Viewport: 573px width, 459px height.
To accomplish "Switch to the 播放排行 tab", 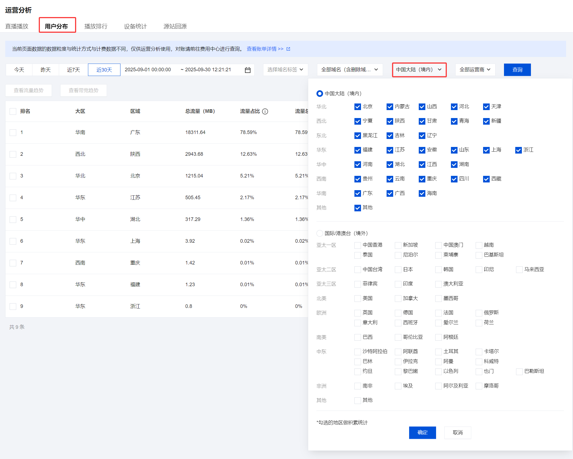I will (96, 26).
